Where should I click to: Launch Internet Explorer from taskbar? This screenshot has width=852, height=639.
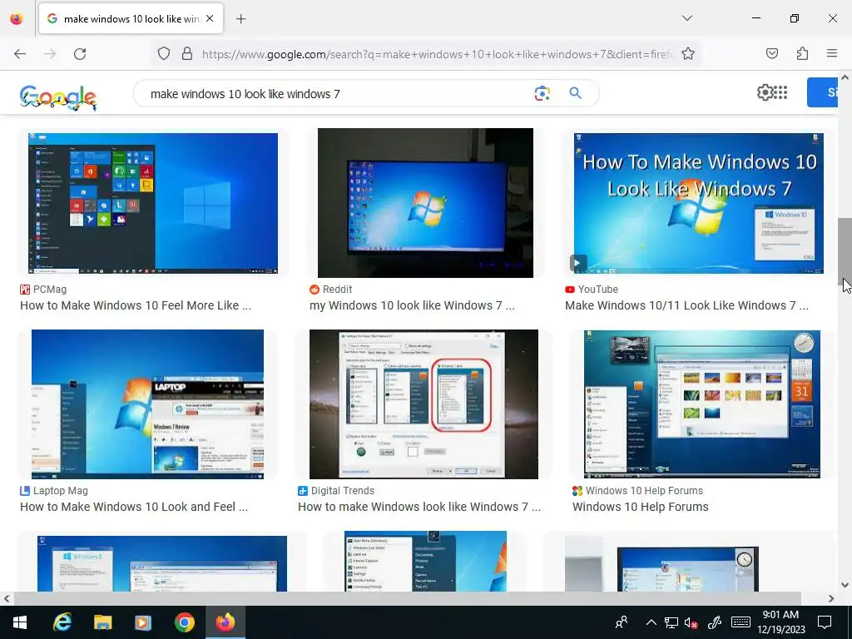[x=62, y=622]
